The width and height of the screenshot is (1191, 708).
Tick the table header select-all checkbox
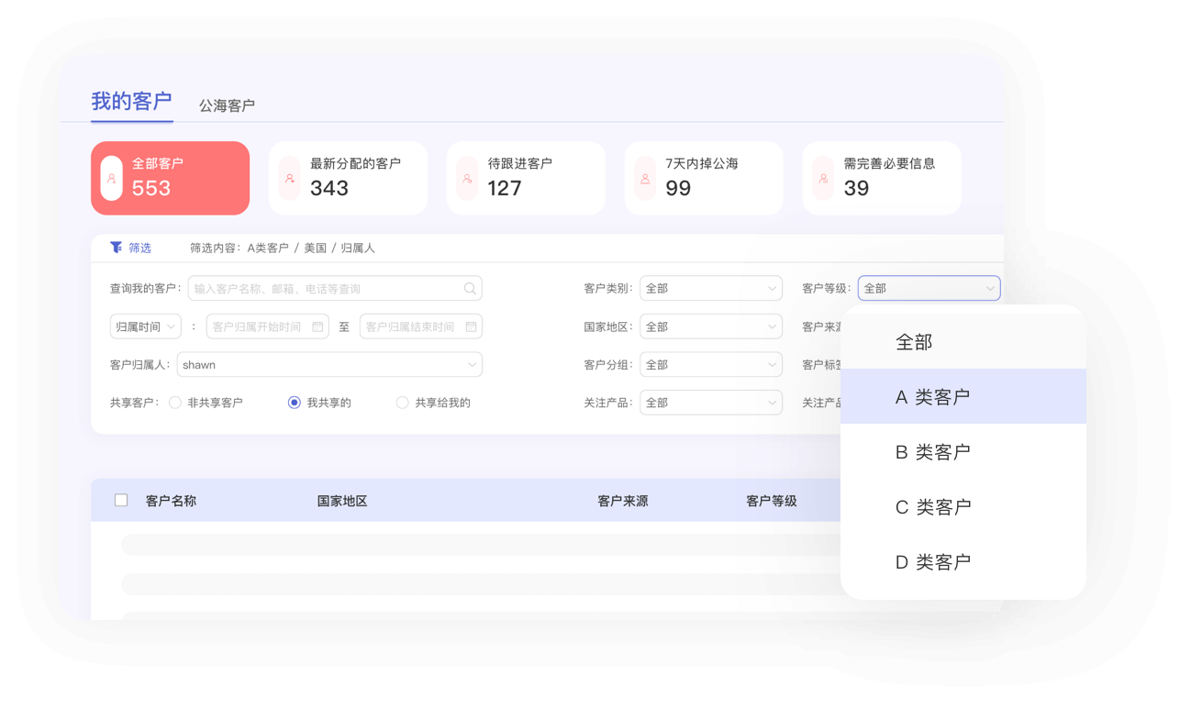[x=121, y=501]
